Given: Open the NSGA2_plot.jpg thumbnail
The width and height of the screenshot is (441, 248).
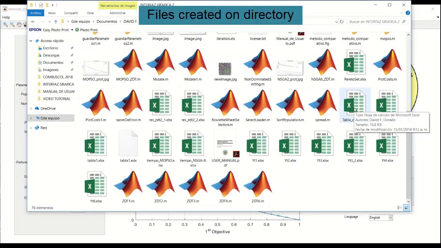Looking at the screenshot, I should tap(290, 68).
